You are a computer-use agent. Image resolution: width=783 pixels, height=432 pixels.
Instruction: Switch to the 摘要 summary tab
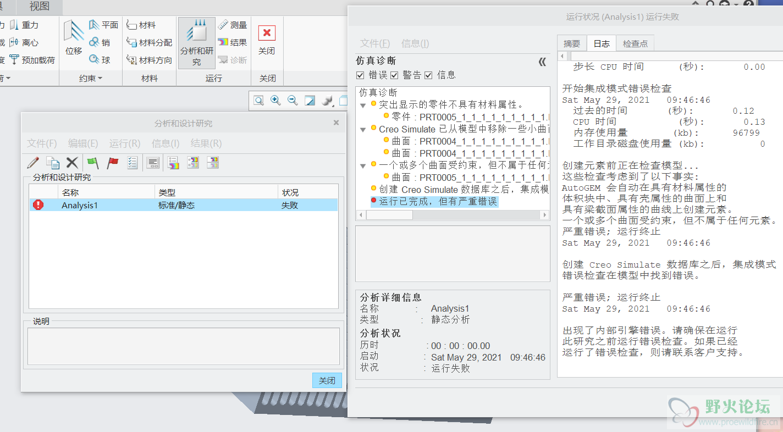pyautogui.click(x=572, y=43)
